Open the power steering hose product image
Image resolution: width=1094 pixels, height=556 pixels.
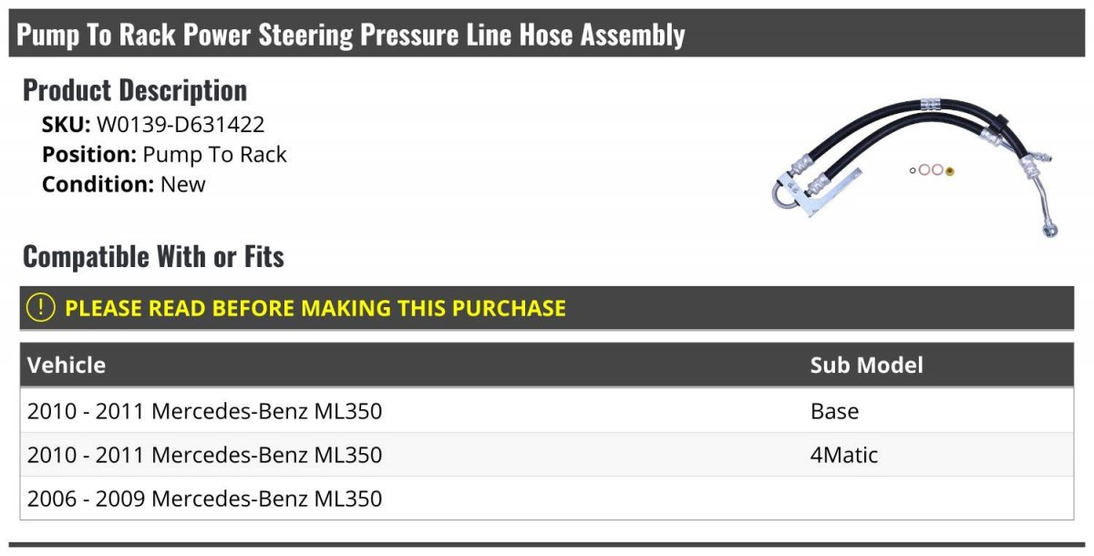coord(913,165)
